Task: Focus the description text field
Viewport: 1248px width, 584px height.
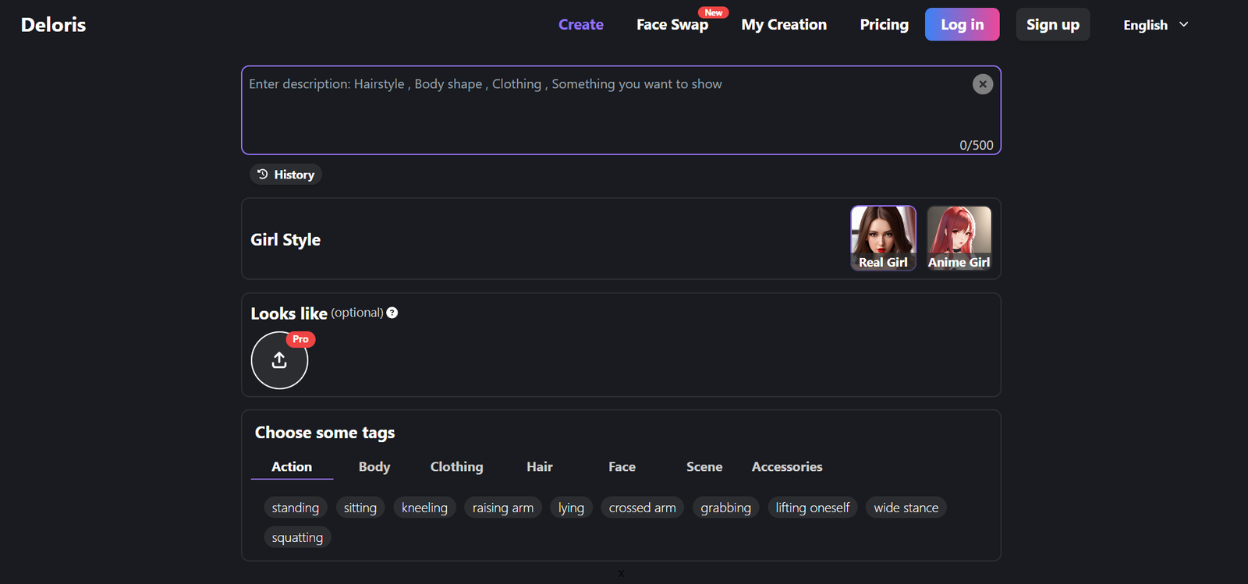Action: point(621,110)
